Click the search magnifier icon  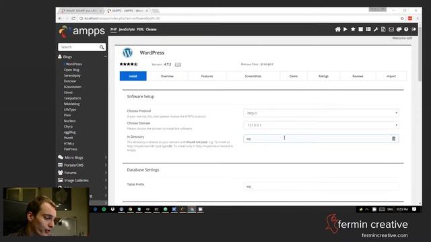102,47
